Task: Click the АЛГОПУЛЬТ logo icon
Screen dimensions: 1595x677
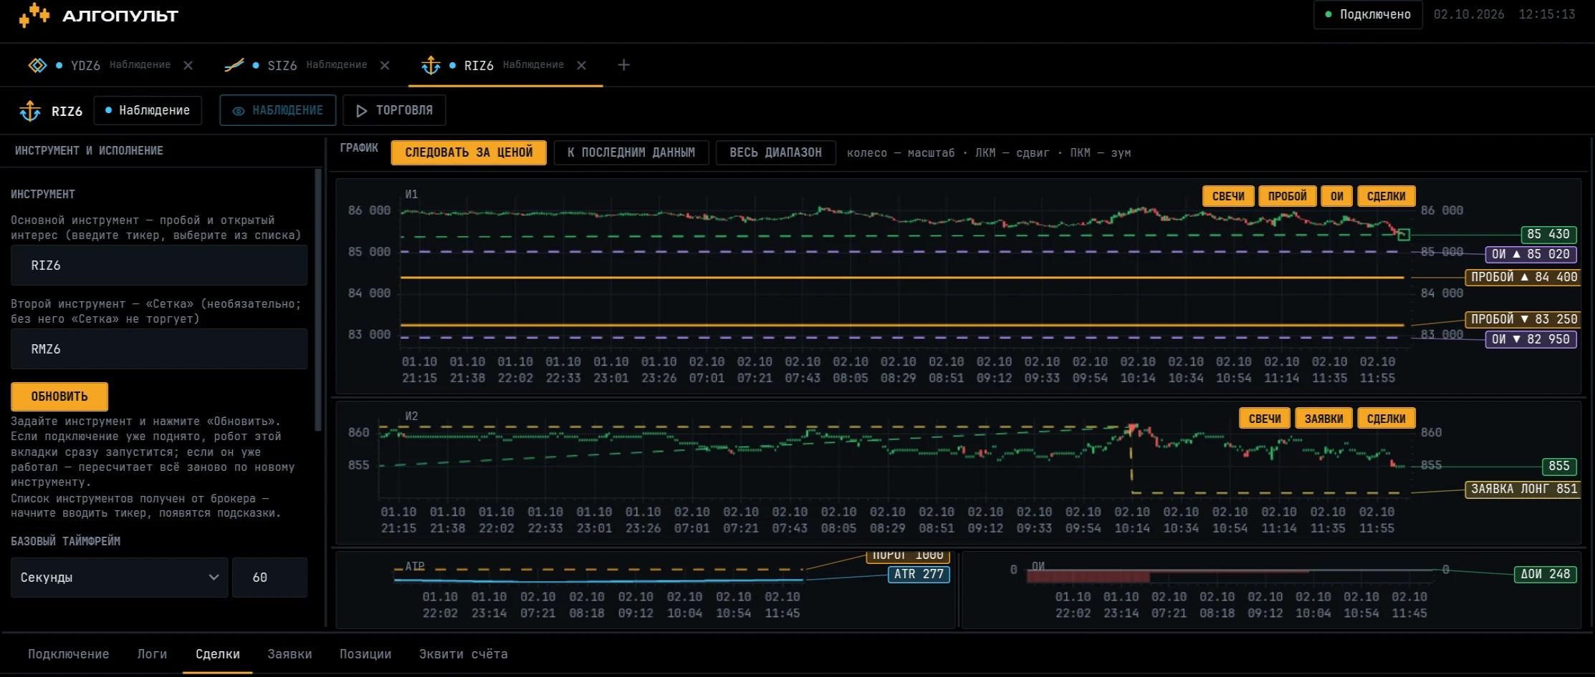Action: [34, 14]
